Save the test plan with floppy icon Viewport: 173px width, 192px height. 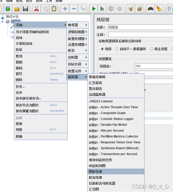click(25, 9)
